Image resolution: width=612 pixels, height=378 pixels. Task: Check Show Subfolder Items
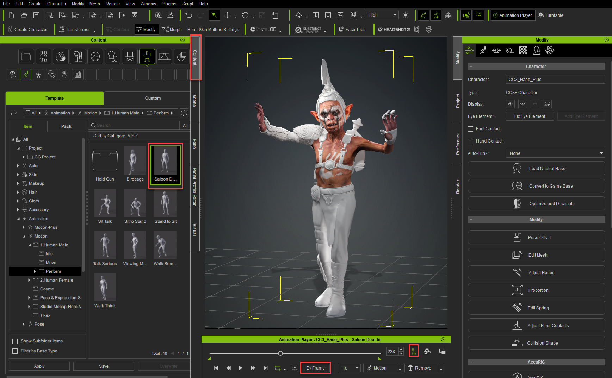[x=15, y=341]
